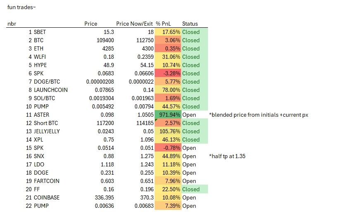Click the ASTER "Open" status cell

point(189,115)
